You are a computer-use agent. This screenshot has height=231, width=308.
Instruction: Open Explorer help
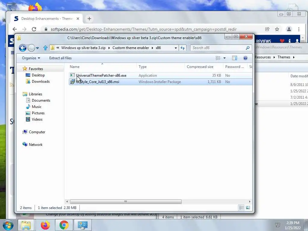245,58
